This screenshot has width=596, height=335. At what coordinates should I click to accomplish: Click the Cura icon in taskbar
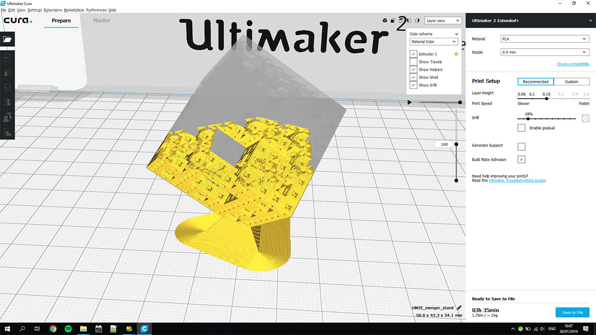click(x=145, y=329)
